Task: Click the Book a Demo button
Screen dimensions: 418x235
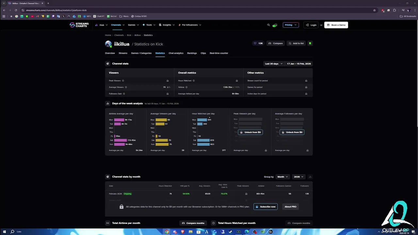Action: [336, 25]
